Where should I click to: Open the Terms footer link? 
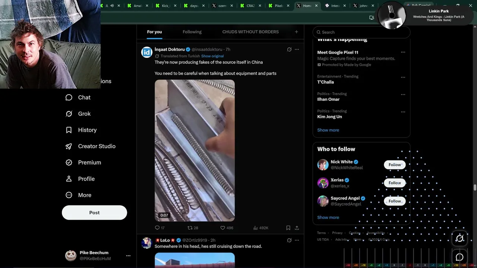(321, 233)
